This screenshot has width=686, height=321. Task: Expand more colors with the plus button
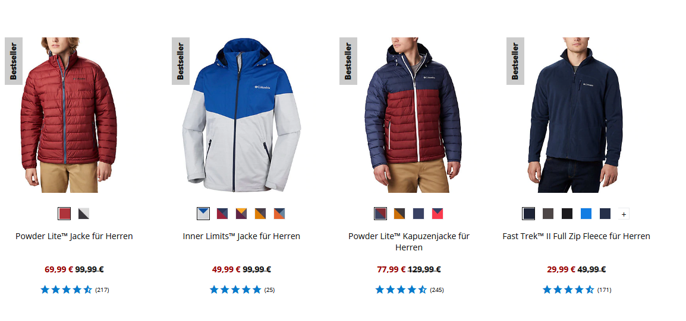[624, 214]
